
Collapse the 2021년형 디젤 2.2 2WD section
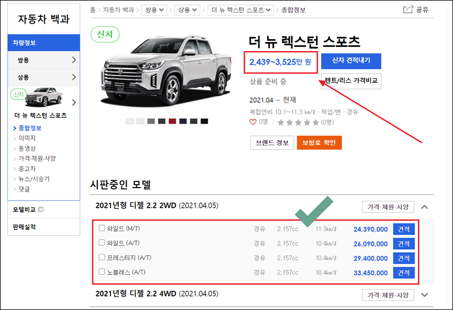[424, 207]
